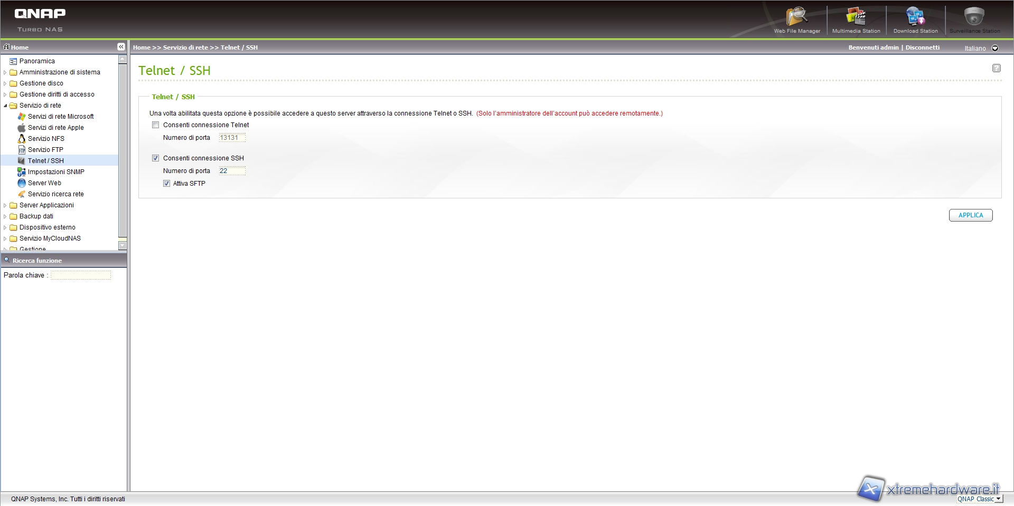
Task: Enable Consenti connessione Telnet checkbox
Action: coord(156,125)
